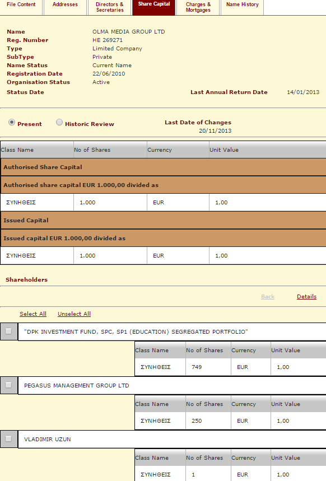Screen dimensions: 326x481
Task: Click the Unselect All link
Action: pos(74,314)
